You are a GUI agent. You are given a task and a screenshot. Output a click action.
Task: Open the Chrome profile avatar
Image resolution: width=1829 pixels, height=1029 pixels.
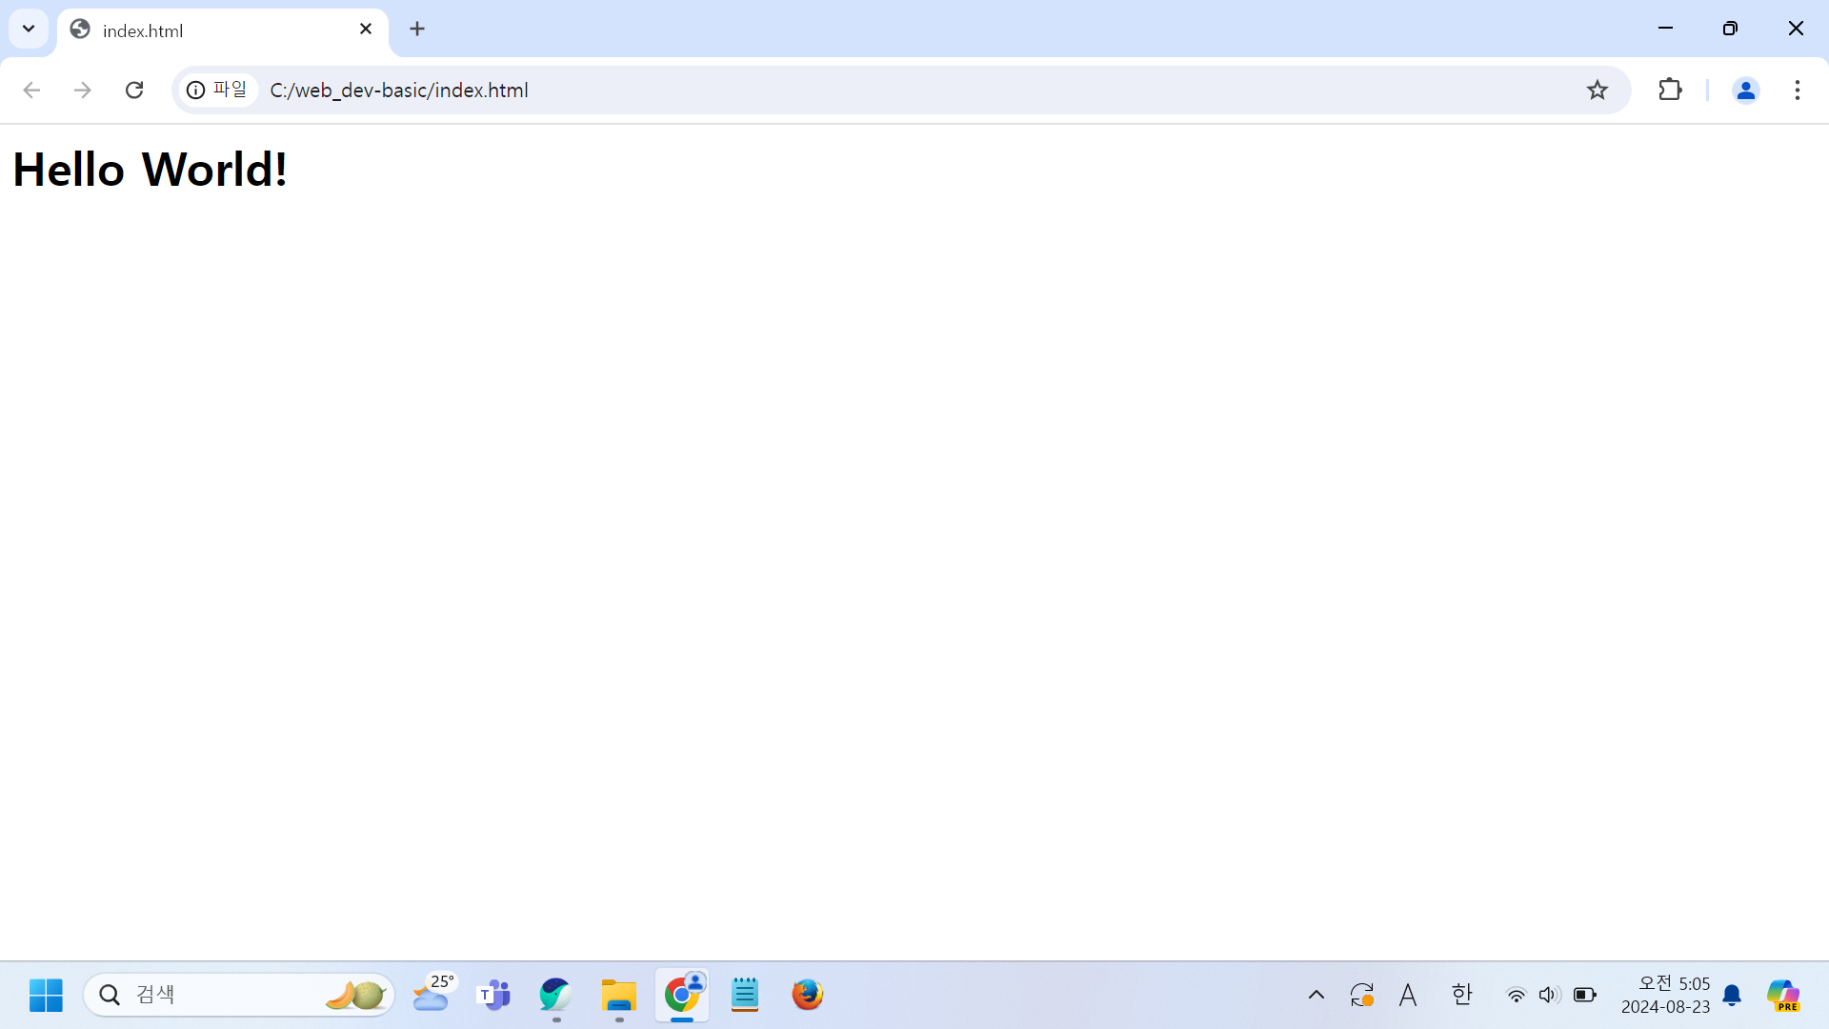point(1745,90)
